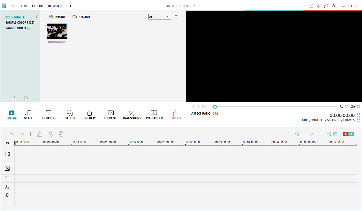Open the Split Screen panel
This screenshot has height=211, width=362.
pos(154,115)
